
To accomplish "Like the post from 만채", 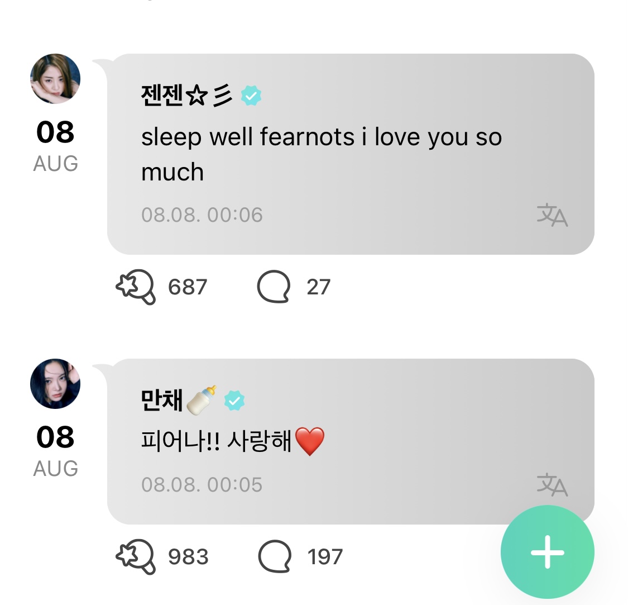I will (x=136, y=556).
